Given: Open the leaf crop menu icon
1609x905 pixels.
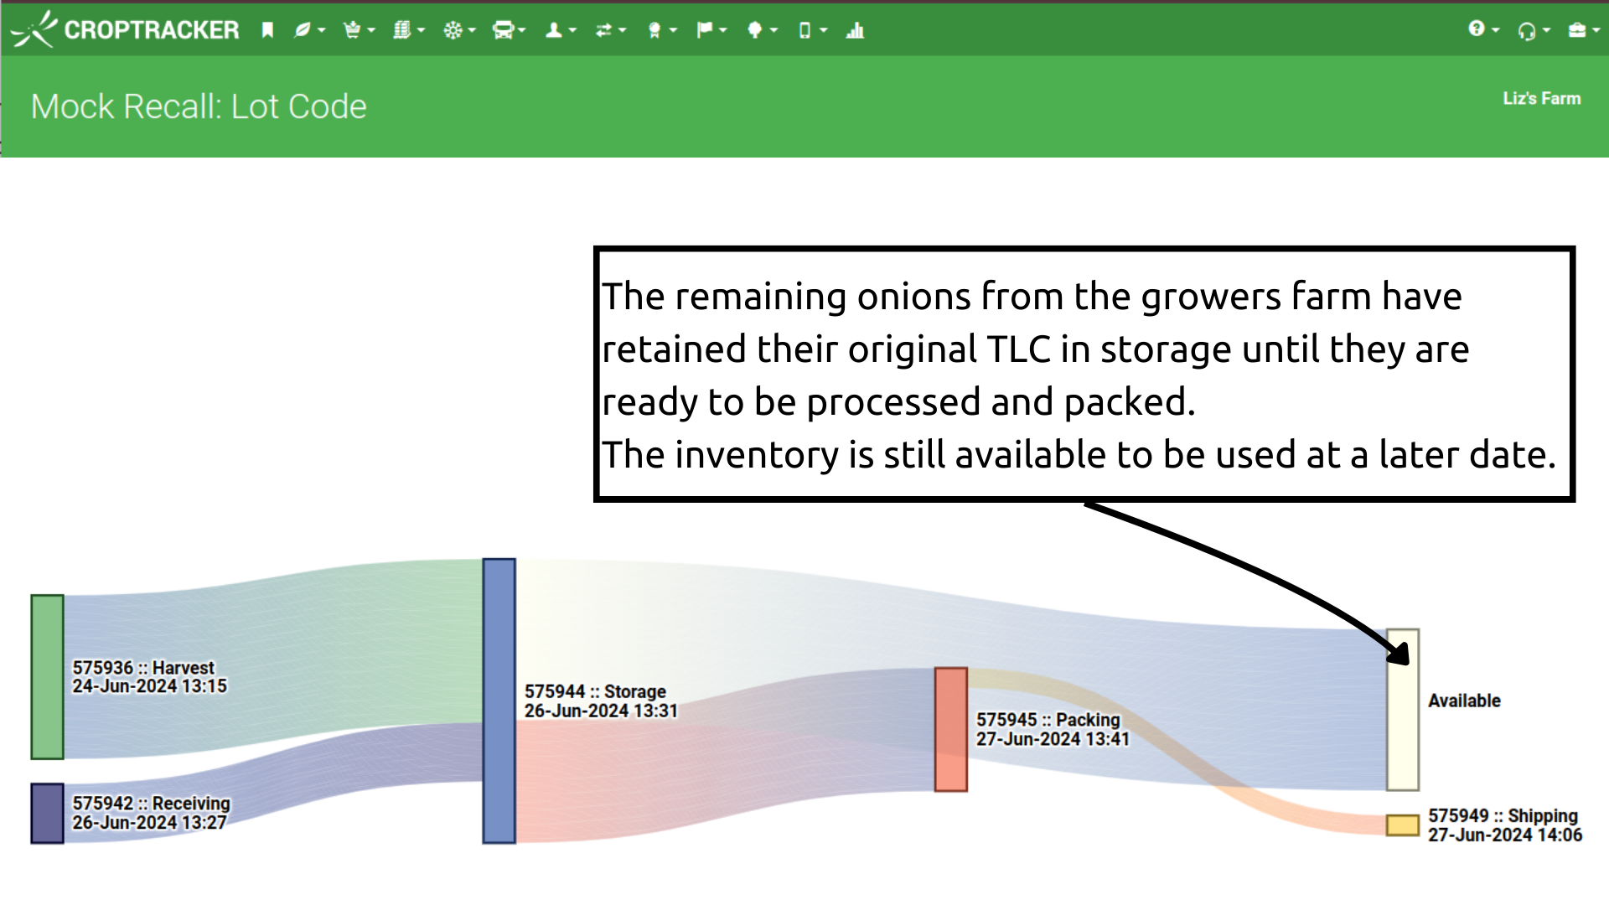Looking at the screenshot, I should pyautogui.click(x=302, y=31).
